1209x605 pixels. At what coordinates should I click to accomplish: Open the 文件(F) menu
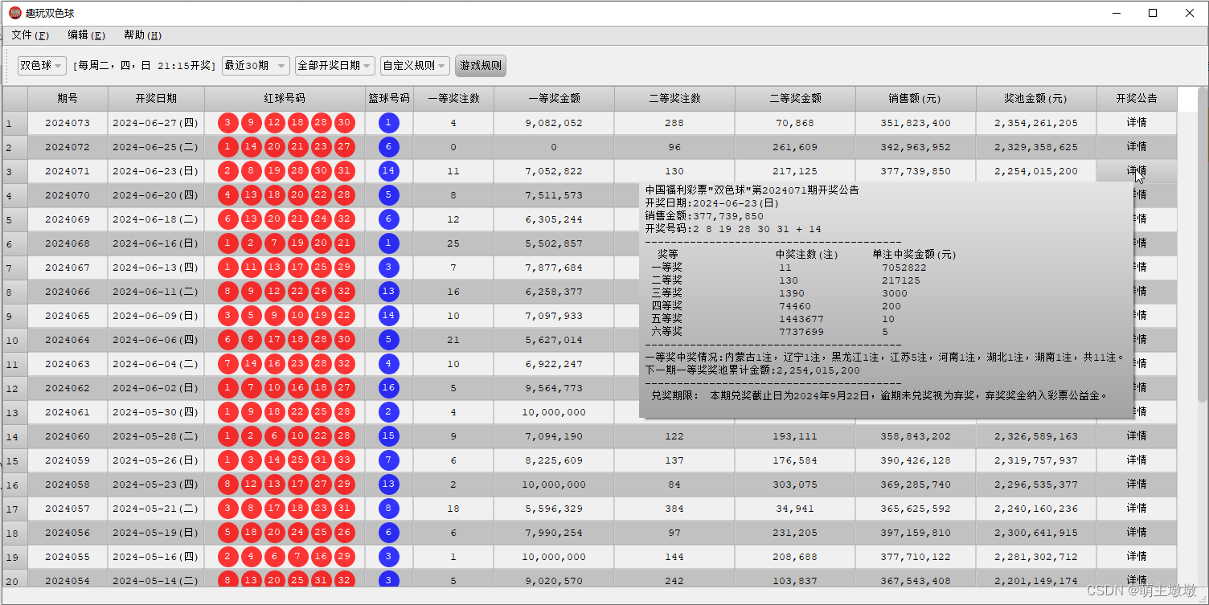[31, 35]
